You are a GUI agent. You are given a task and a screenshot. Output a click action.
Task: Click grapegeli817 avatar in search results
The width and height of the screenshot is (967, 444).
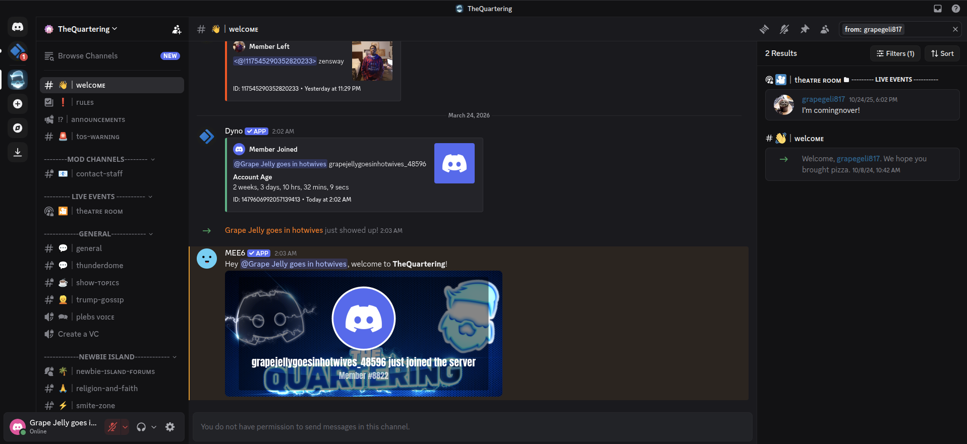(x=784, y=105)
